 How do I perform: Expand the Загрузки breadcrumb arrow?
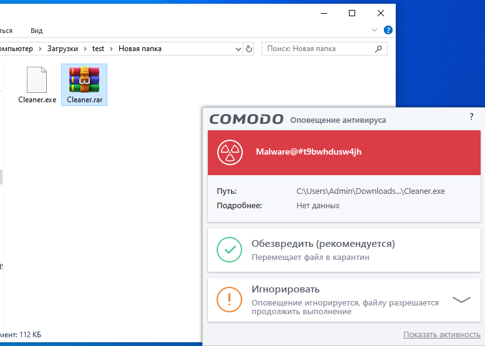85,49
